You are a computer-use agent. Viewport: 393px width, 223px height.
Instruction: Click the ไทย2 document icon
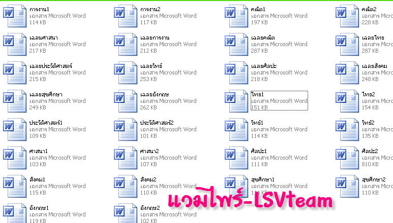coord(347,101)
